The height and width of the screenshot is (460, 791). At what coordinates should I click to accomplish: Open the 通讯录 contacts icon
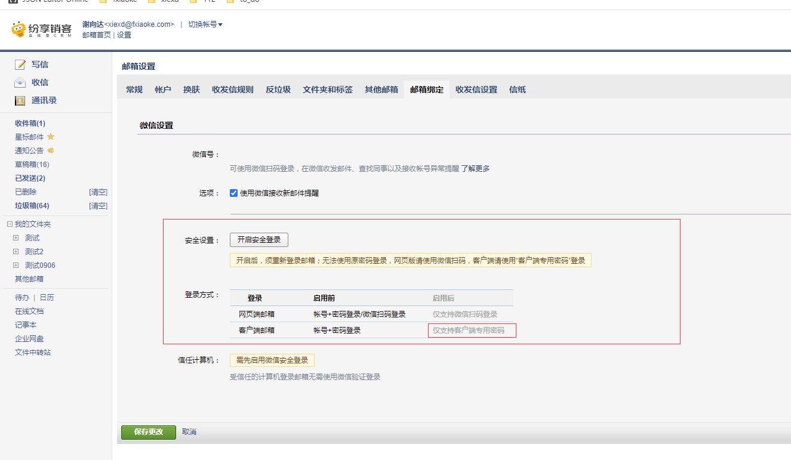20,101
